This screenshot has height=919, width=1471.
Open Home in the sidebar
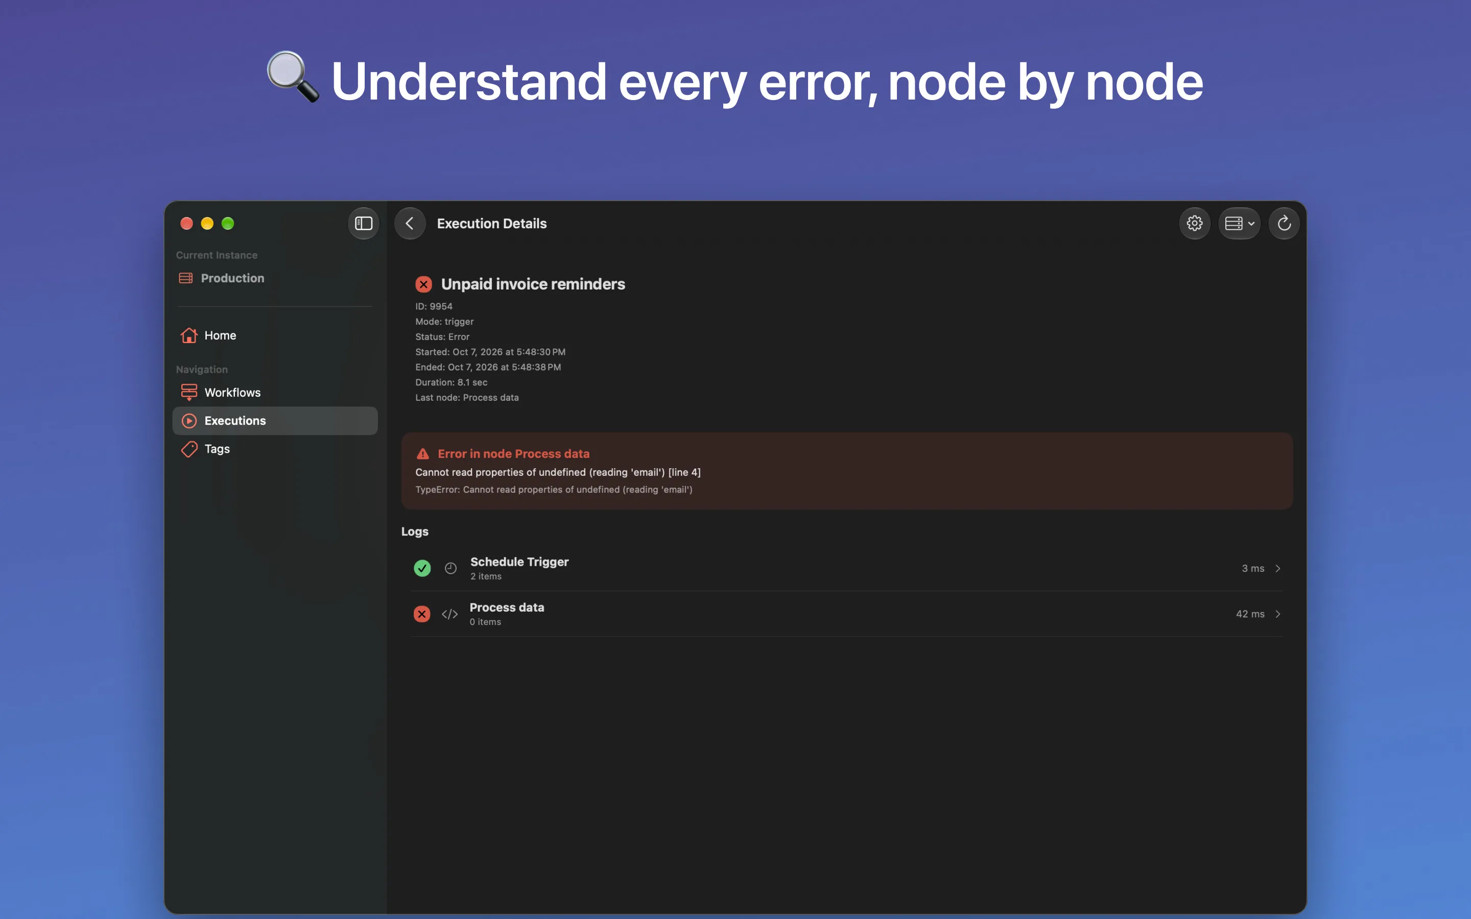275,335
